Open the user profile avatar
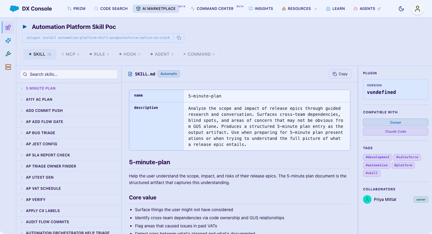This screenshot has width=432, height=234. pyautogui.click(x=417, y=9)
